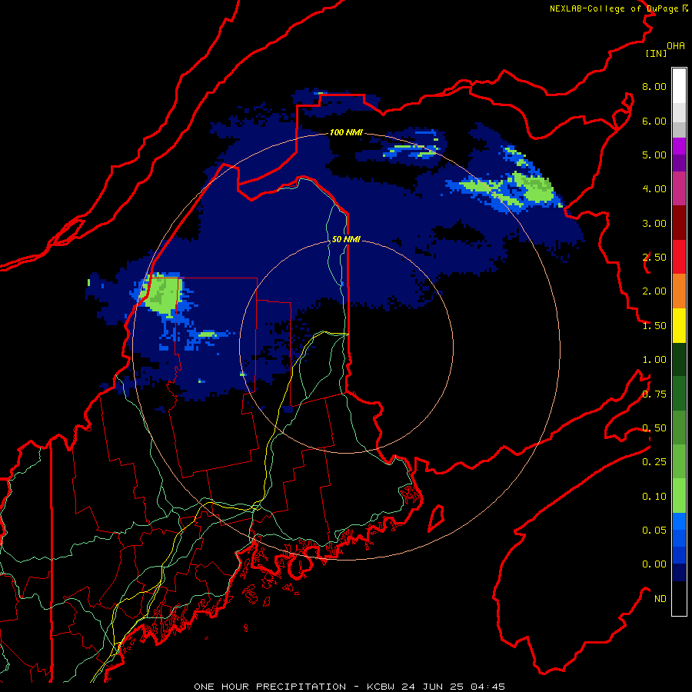
Task: Click the 0.75 legend value
Action: pos(654,394)
